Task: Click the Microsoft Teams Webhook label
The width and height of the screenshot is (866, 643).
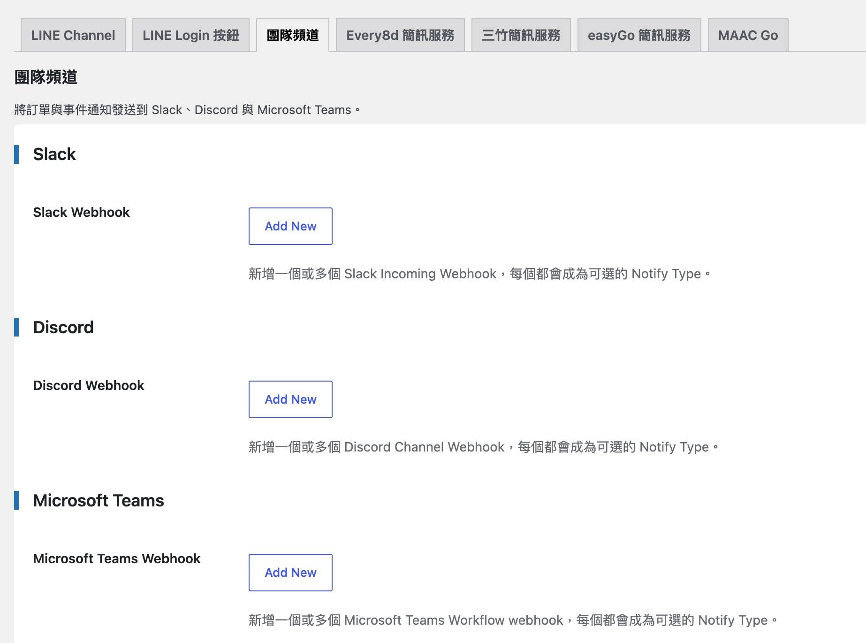Action: click(x=117, y=559)
